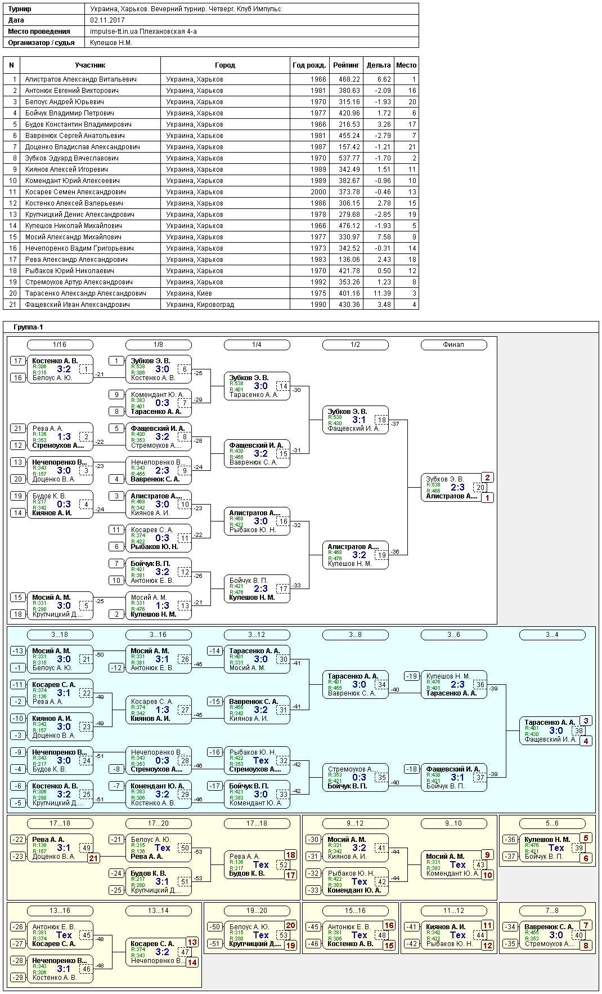Click 1/4 match Бойчук vs Кулешов 2:3

tap(257, 589)
